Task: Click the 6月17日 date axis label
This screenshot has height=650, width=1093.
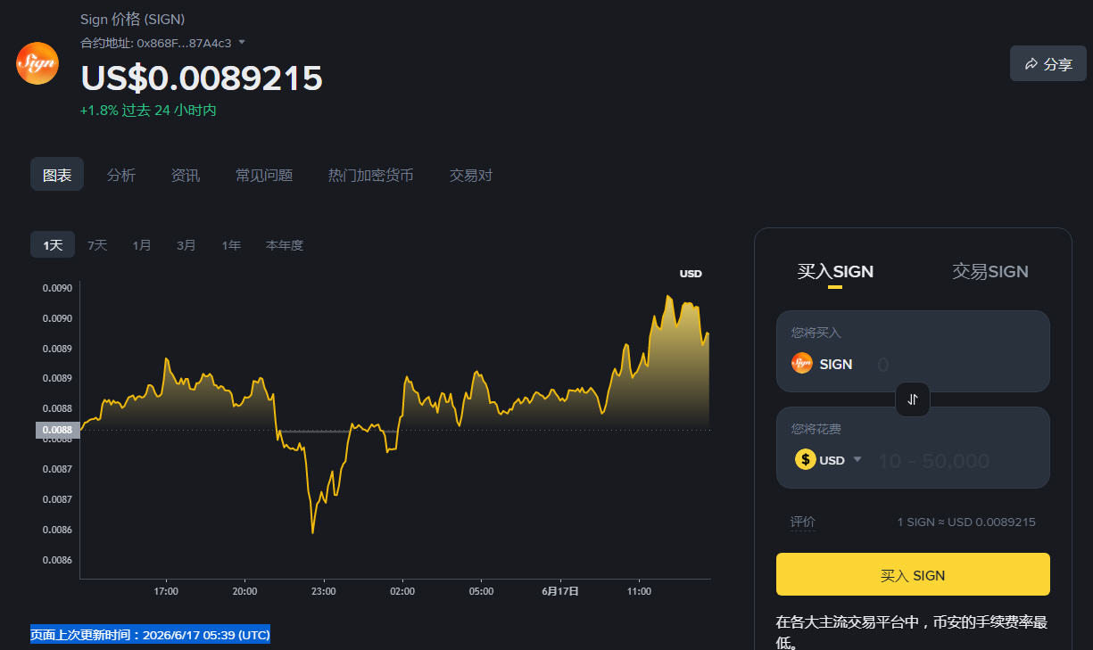Action: click(x=560, y=591)
